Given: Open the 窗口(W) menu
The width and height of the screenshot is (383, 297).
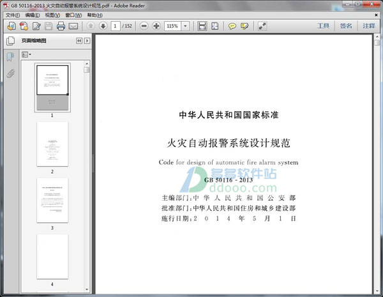Looking at the screenshot, I should click(73, 15).
